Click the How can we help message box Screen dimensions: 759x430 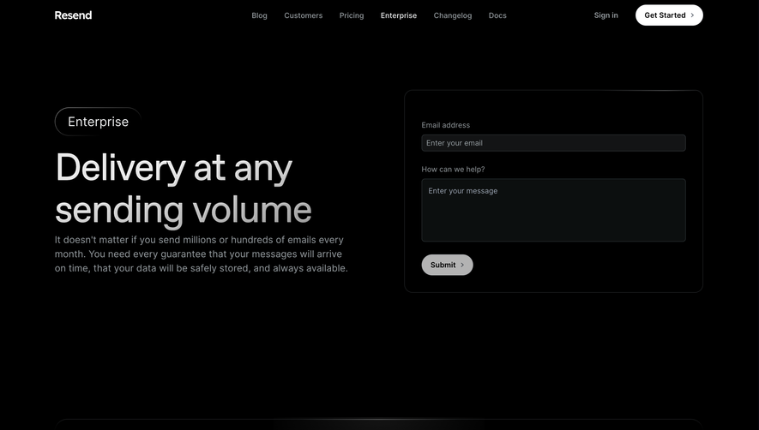[553, 210]
